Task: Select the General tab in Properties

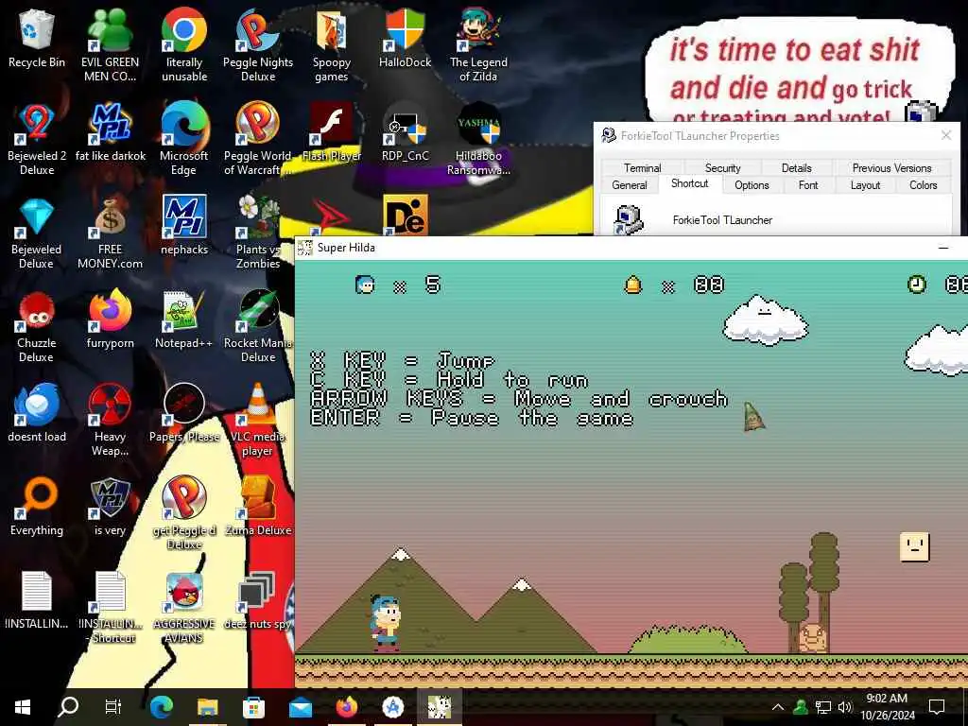Action: click(x=629, y=185)
